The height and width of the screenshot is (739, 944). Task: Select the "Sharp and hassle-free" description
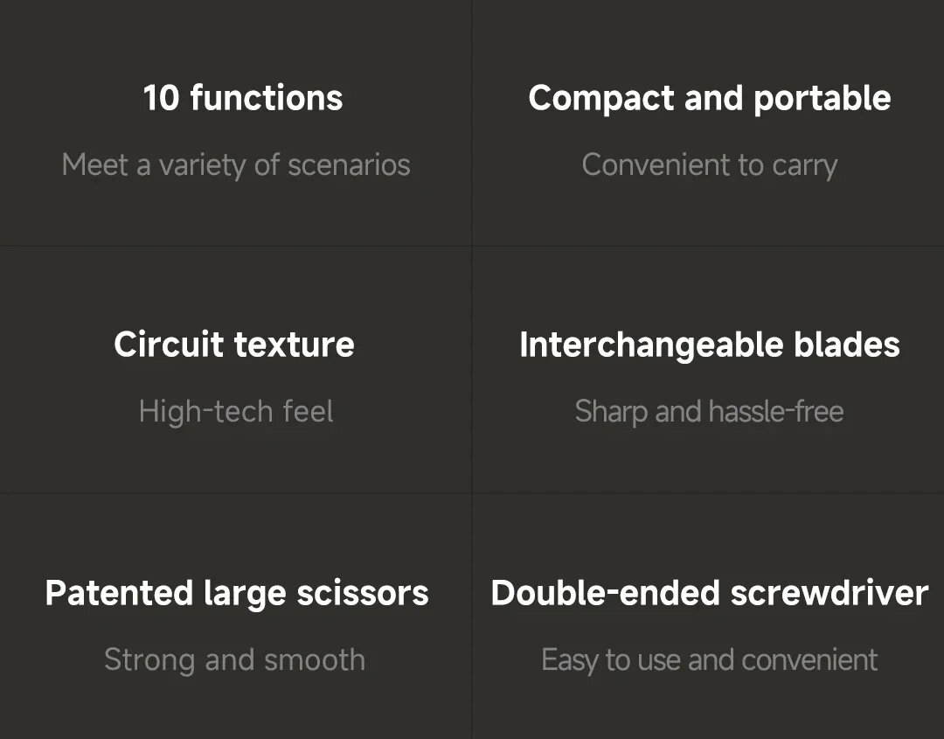(x=709, y=411)
